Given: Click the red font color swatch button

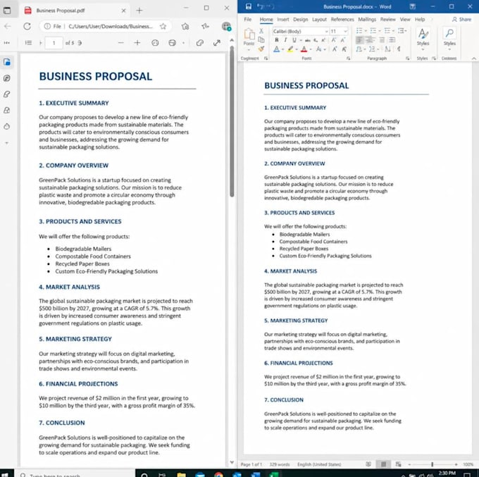Looking at the screenshot, I should tap(304, 49).
